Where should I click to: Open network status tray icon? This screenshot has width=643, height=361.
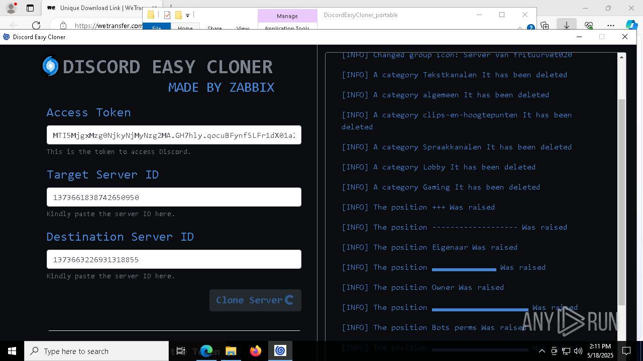tap(566, 351)
